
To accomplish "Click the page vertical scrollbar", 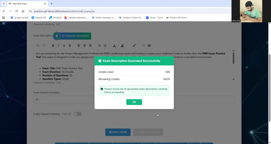I will [269, 88].
